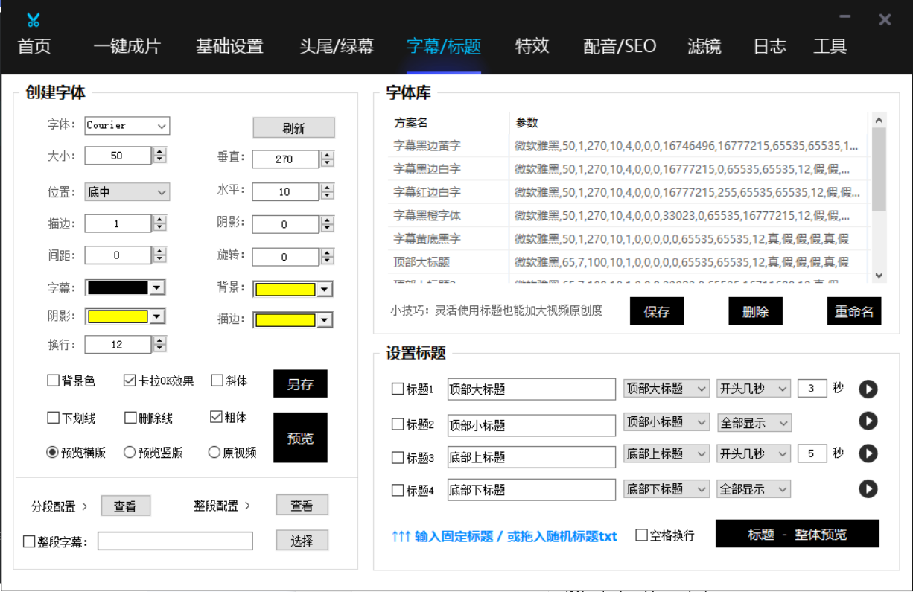Screen dimensions: 913x592
Task: Open the 配音/SEO tab
Action: 620,46
